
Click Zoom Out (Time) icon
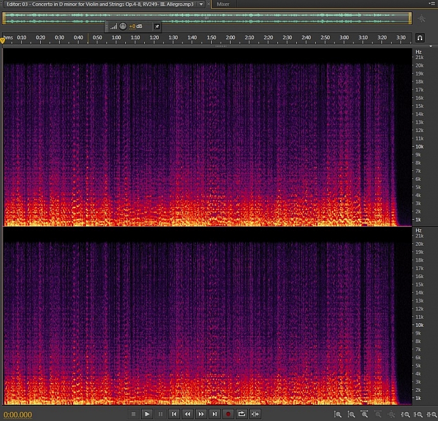[x=378, y=414]
